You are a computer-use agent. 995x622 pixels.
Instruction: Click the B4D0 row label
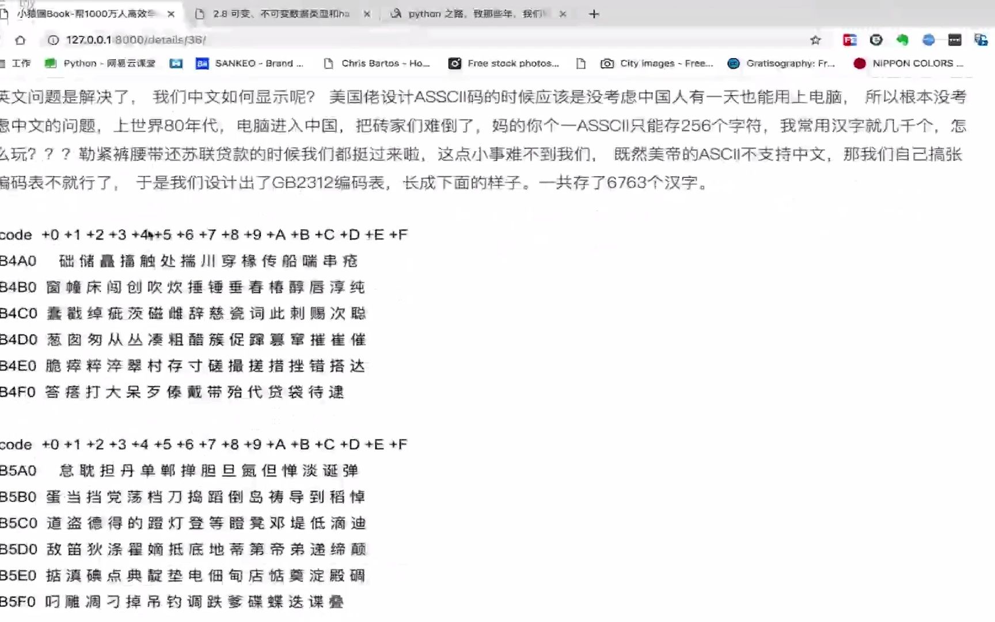(x=18, y=340)
